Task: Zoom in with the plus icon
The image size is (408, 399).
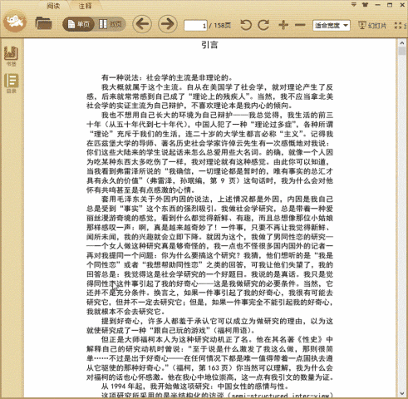Action: pyautogui.click(x=283, y=25)
